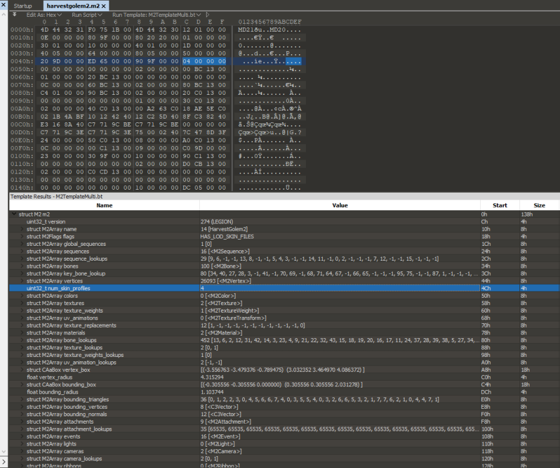560x468 pixels.
Task: Click the Start column header
Action: tap(499, 205)
